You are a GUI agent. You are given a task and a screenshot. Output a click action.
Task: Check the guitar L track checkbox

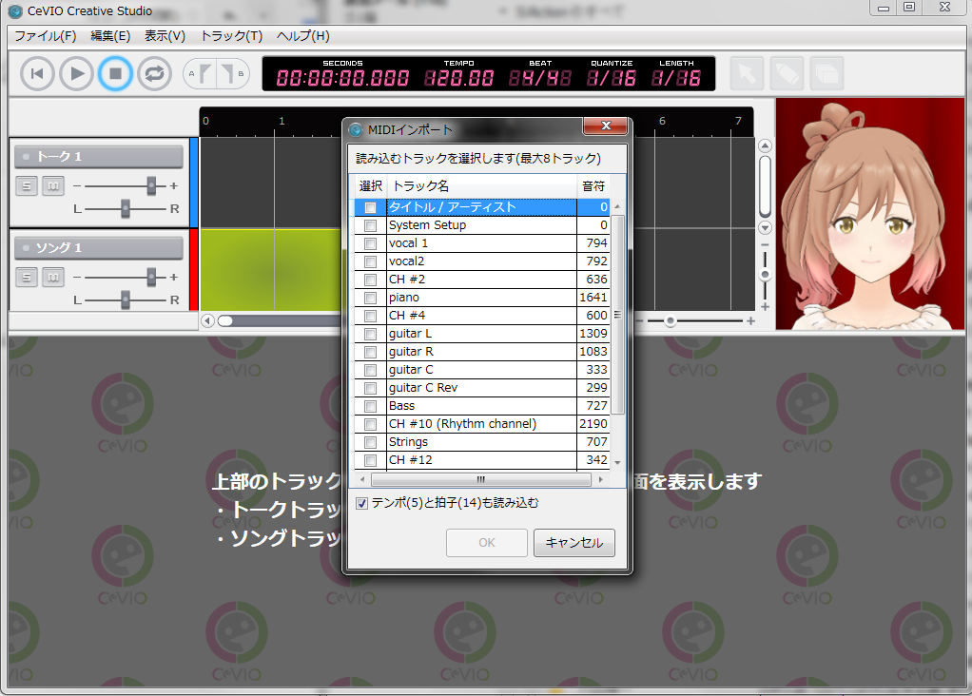click(x=370, y=334)
